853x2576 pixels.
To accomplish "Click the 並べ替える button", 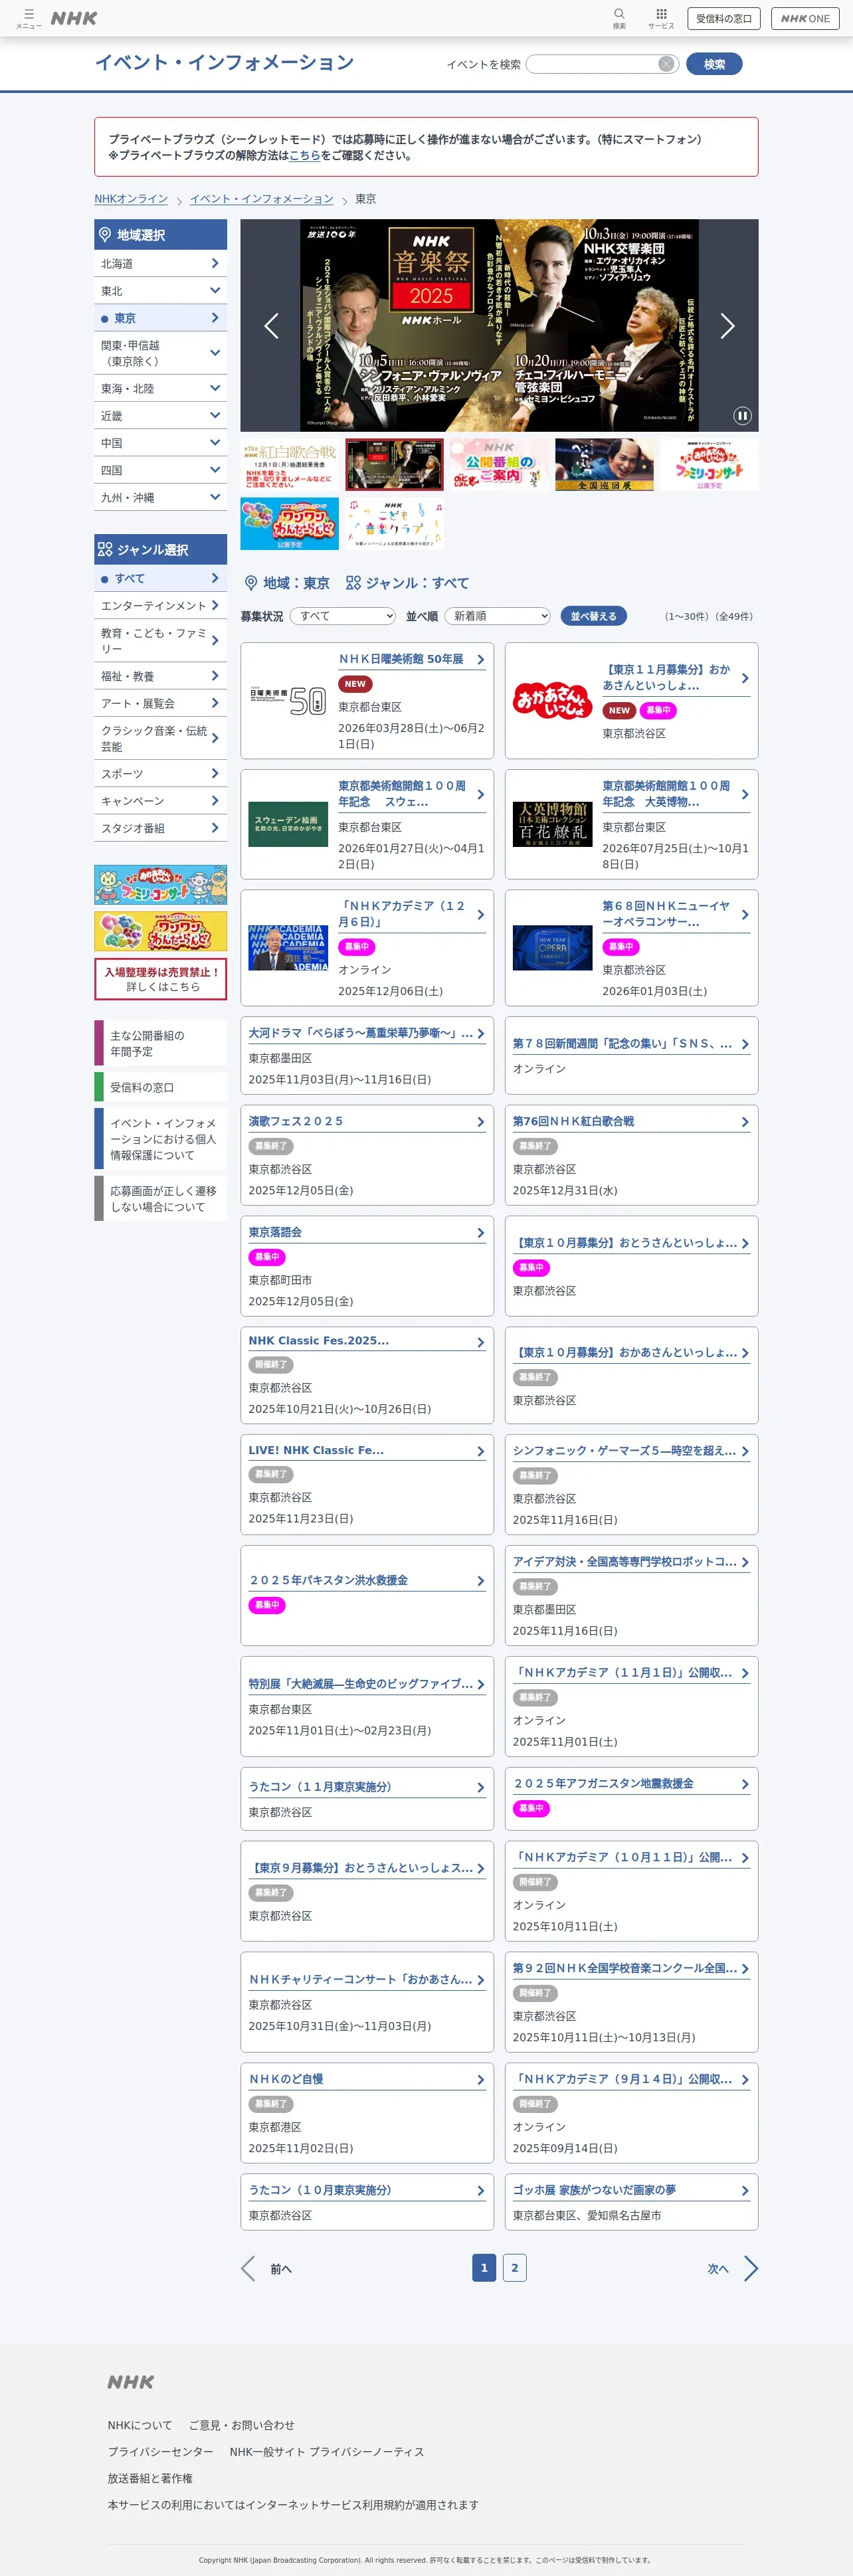I will coord(594,616).
